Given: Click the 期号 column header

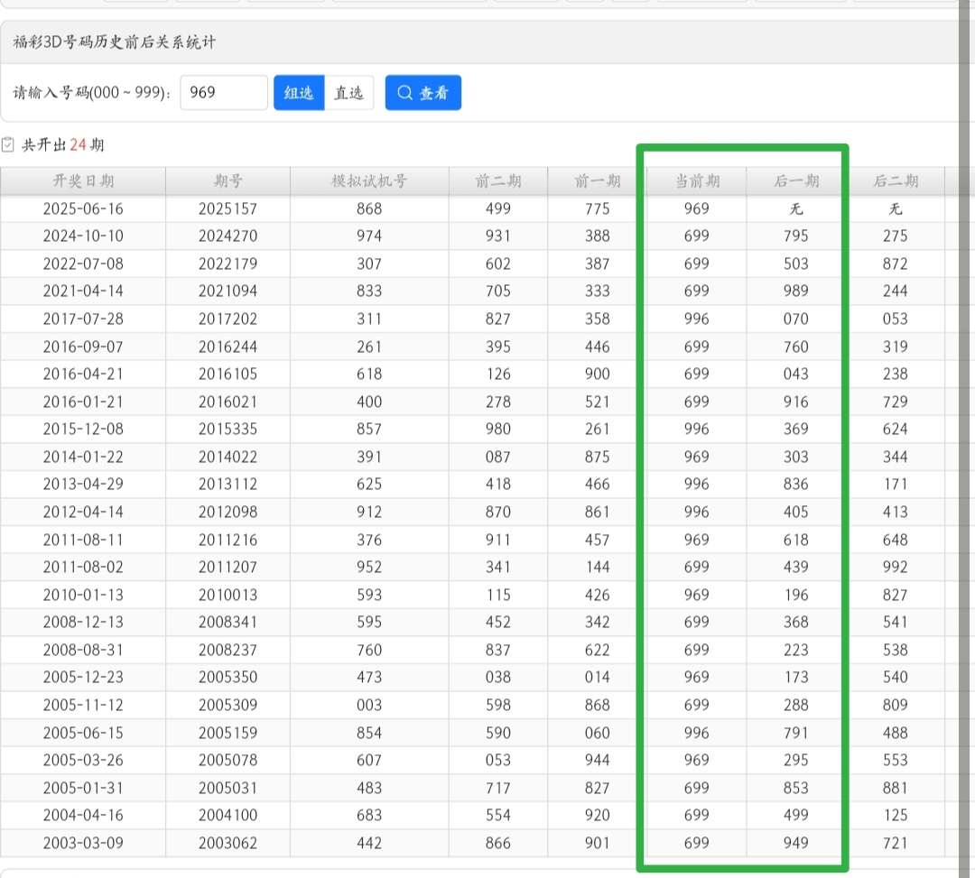Looking at the screenshot, I should click(227, 180).
